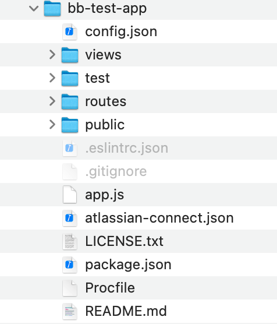Select the Procfile file name
Viewport: 277px width, 324px height.
pos(110,288)
